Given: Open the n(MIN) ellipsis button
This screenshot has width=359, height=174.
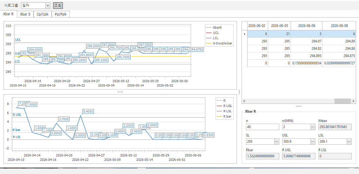Looking at the screenshot, I should pyautogui.click(x=313, y=127).
